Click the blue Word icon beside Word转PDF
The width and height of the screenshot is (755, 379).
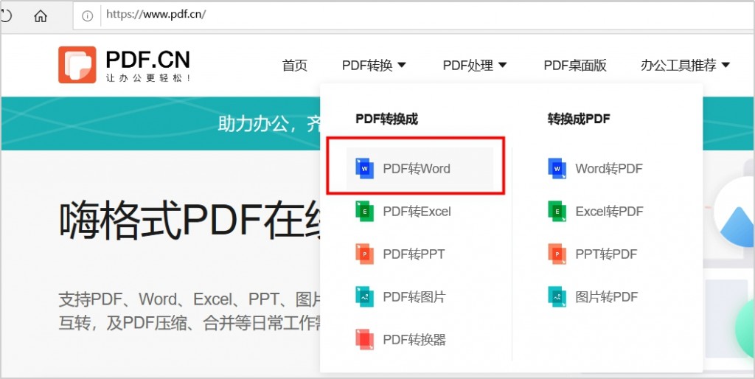pyautogui.click(x=557, y=169)
